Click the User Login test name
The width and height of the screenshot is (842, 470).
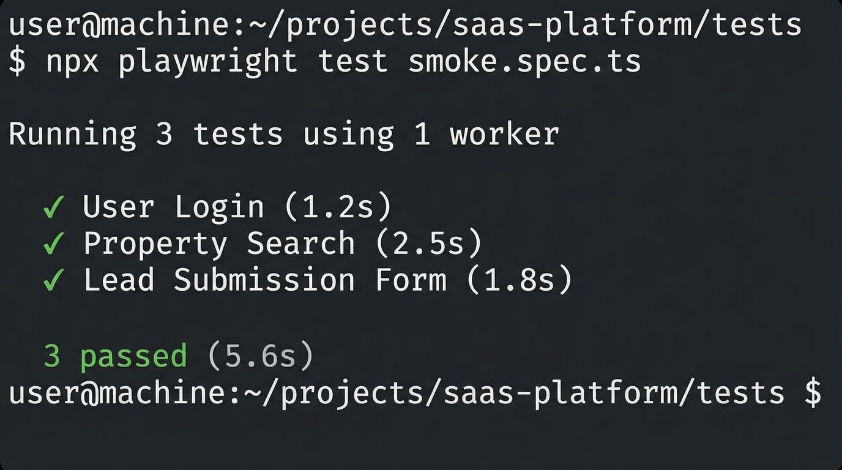174,207
